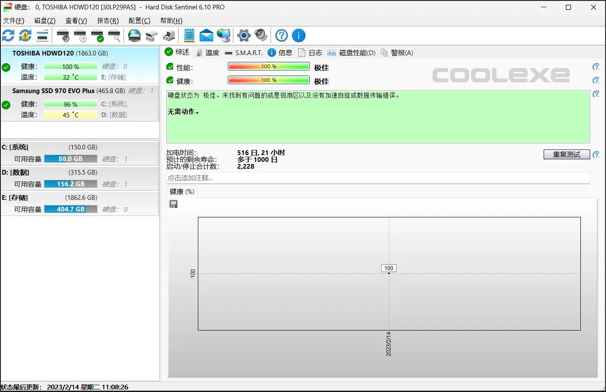Switch to the 温度 tab
This screenshot has width=606, height=392.
tap(207, 53)
